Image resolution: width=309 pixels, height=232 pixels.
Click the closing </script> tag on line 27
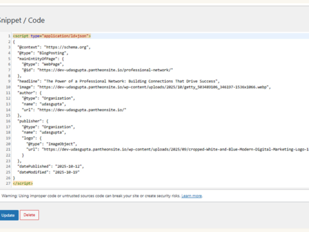[x=23, y=183]
